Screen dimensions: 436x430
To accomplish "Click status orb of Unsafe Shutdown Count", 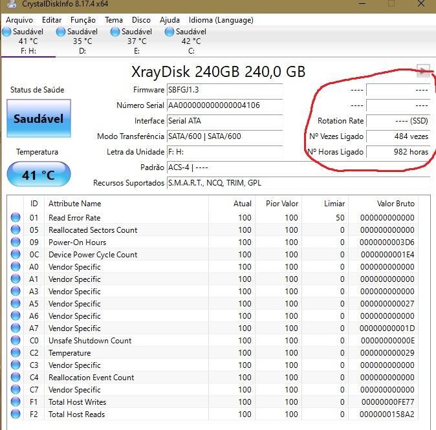I will [x=16, y=340].
